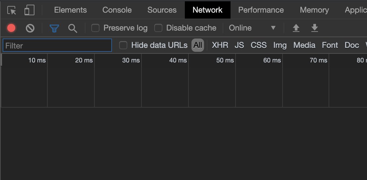
Task: Export HAR file with download arrow icon
Action: coord(315,28)
